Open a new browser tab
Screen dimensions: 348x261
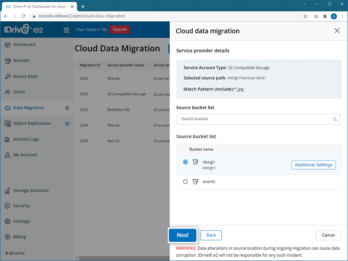click(x=83, y=6)
